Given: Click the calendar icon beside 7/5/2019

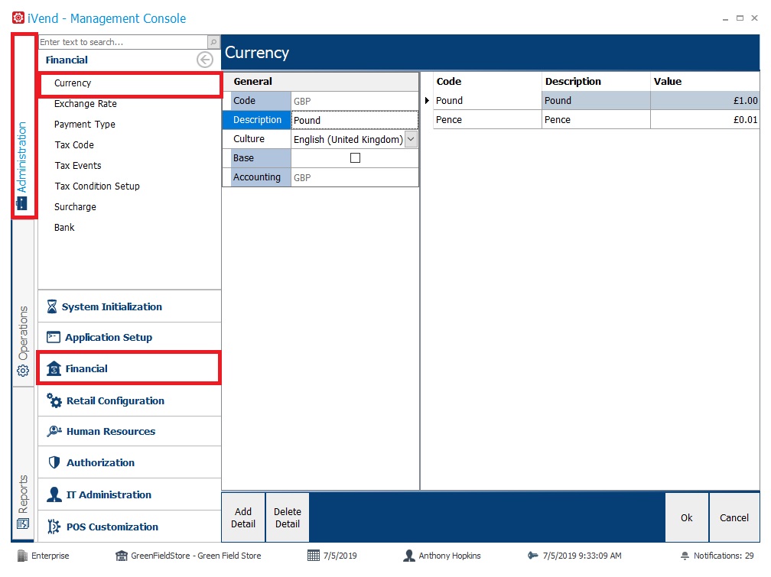Looking at the screenshot, I should (314, 556).
